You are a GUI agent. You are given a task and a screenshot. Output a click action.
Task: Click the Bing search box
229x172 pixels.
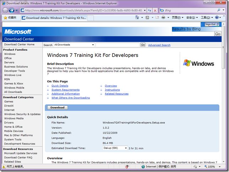click(188, 10)
